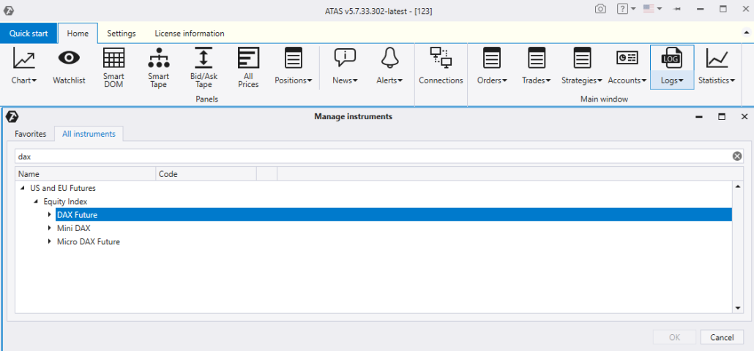Expand the Mini DAX tree node
This screenshot has width=754, height=351.
tap(50, 228)
